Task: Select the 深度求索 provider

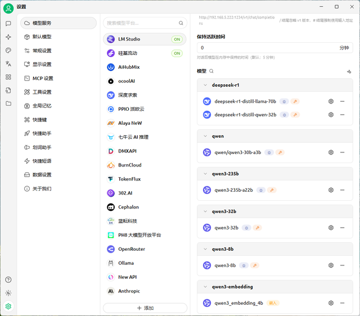Action: pos(145,95)
